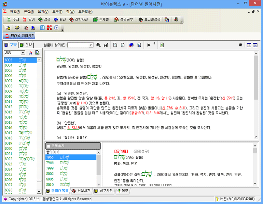Open the 8003 number combo box dropdown

[23, 53]
